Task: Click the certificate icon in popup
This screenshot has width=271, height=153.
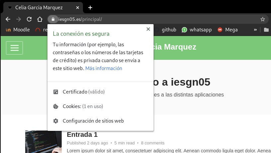Action: [56, 92]
